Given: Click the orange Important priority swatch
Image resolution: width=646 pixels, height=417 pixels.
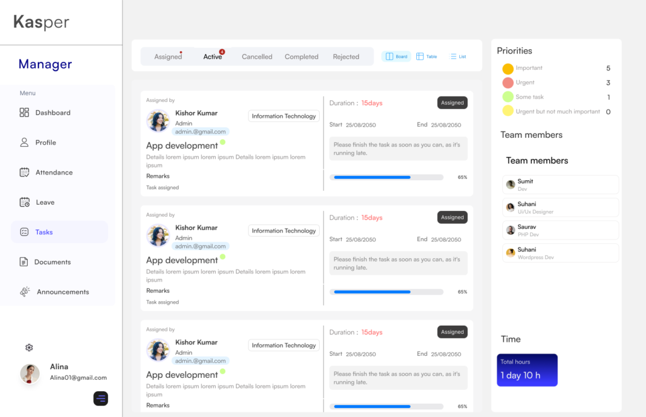Looking at the screenshot, I should tap(508, 69).
